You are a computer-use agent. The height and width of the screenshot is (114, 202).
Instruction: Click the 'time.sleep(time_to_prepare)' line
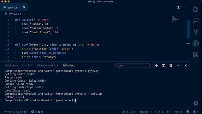[x=44, y=53]
